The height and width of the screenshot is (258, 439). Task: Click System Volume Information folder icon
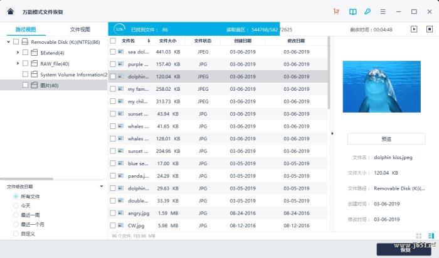tap(34, 75)
